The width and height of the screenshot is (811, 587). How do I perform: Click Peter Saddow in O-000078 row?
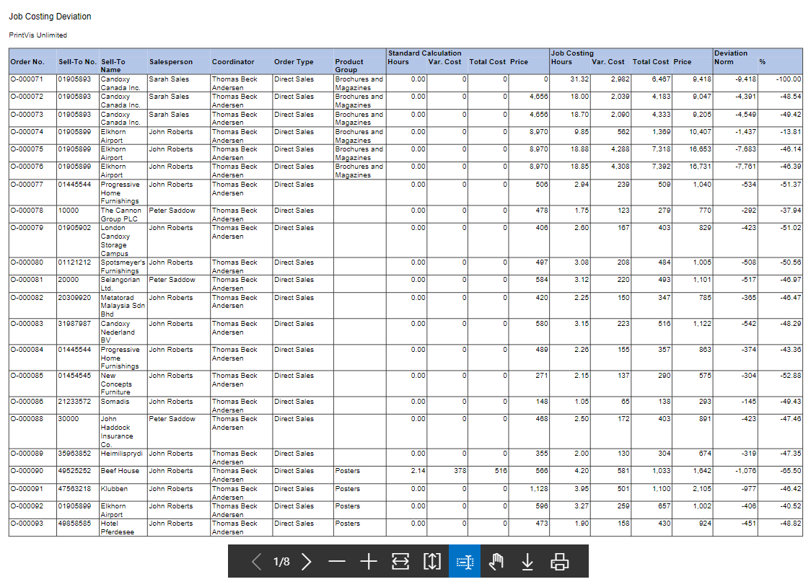tap(172, 211)
